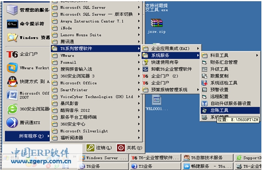Switch to Windows Server taskbar window
The height and width of the screenshot is (170, 263).
click(x=103, y=157)
